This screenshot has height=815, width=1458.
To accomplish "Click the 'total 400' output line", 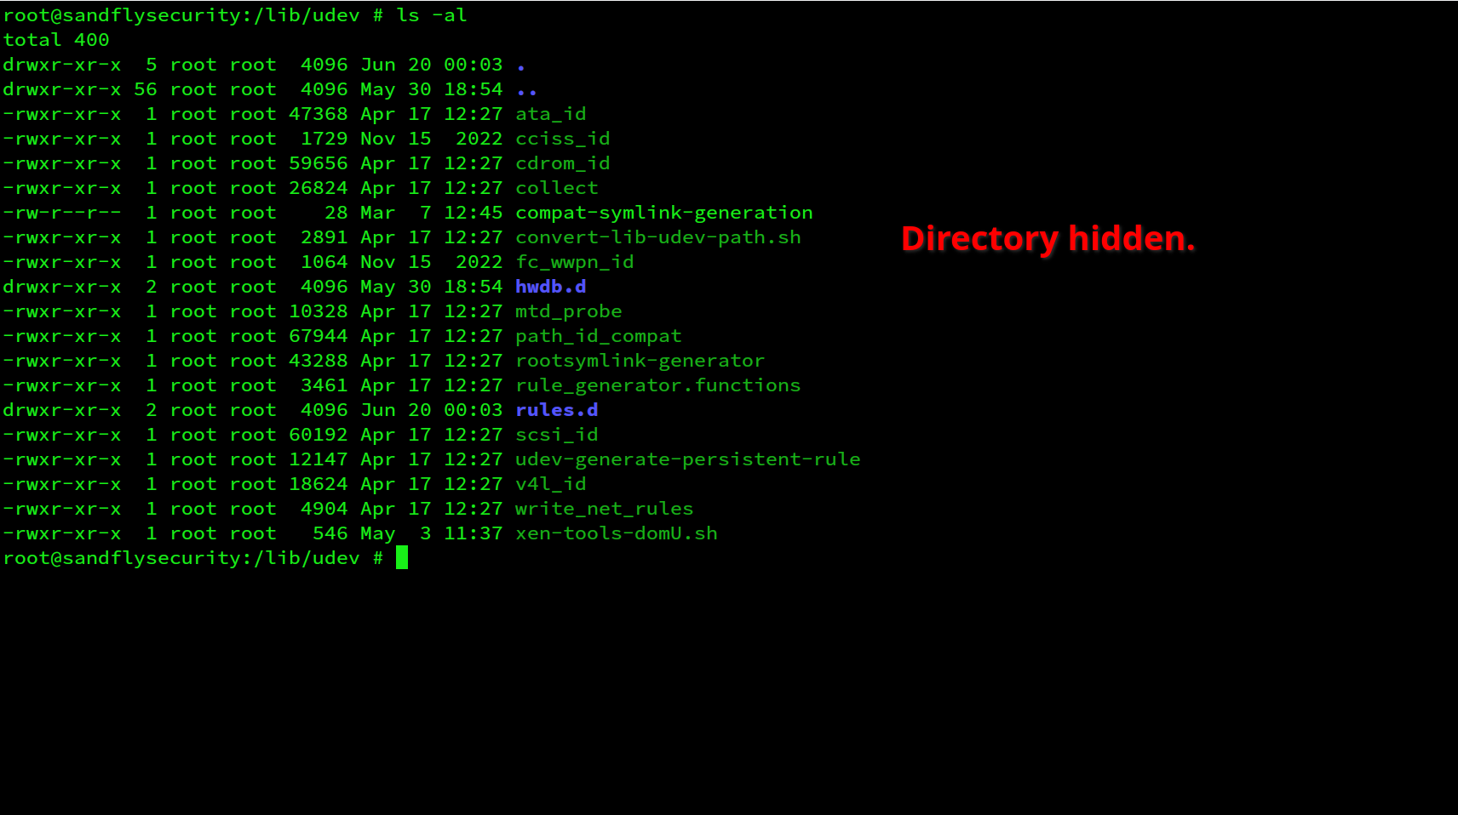I will pyautogui.click(x=56, y=40).
